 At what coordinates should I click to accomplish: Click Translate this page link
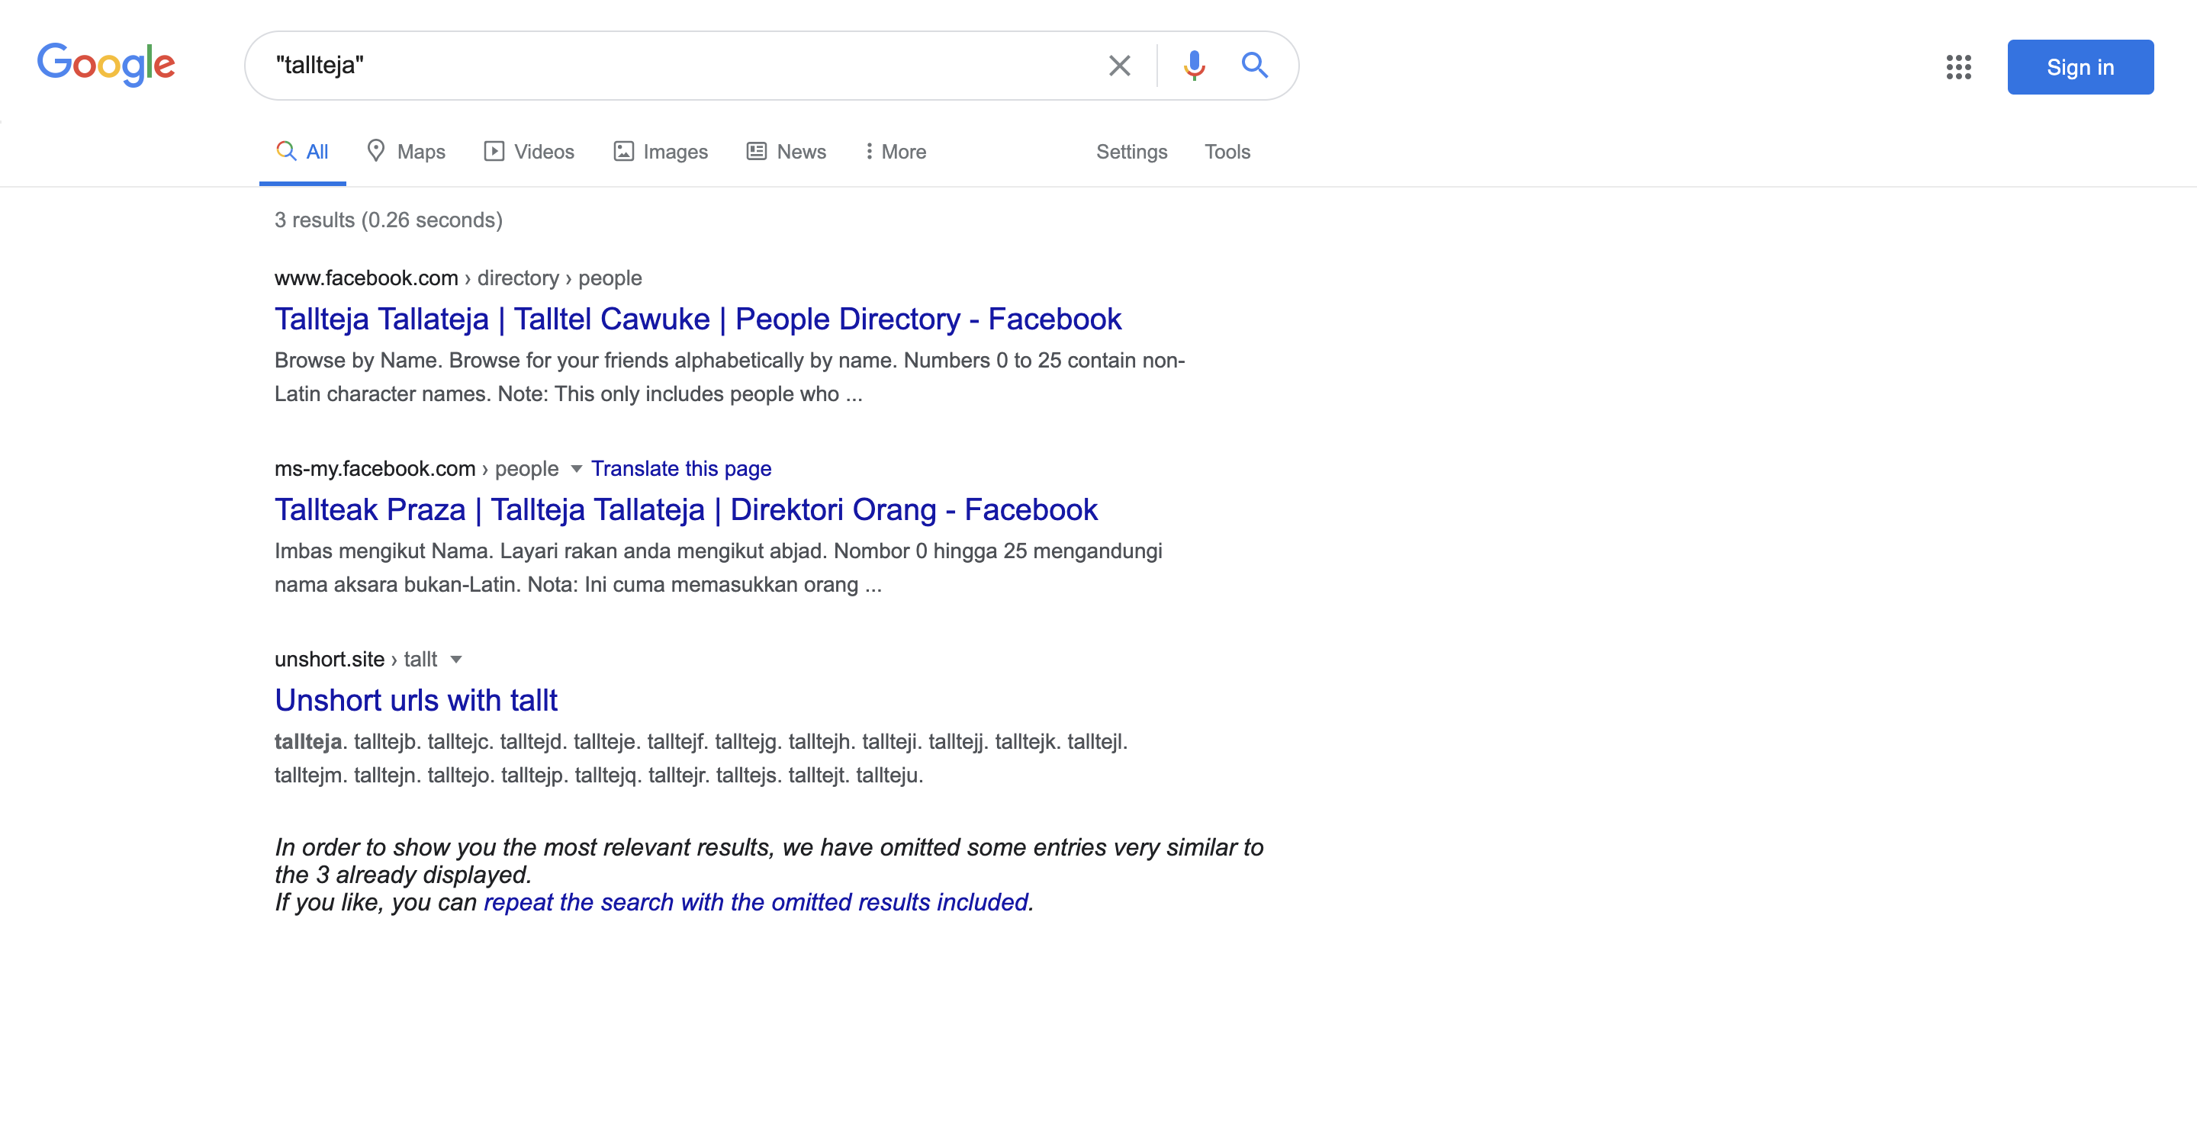point(680,469)
